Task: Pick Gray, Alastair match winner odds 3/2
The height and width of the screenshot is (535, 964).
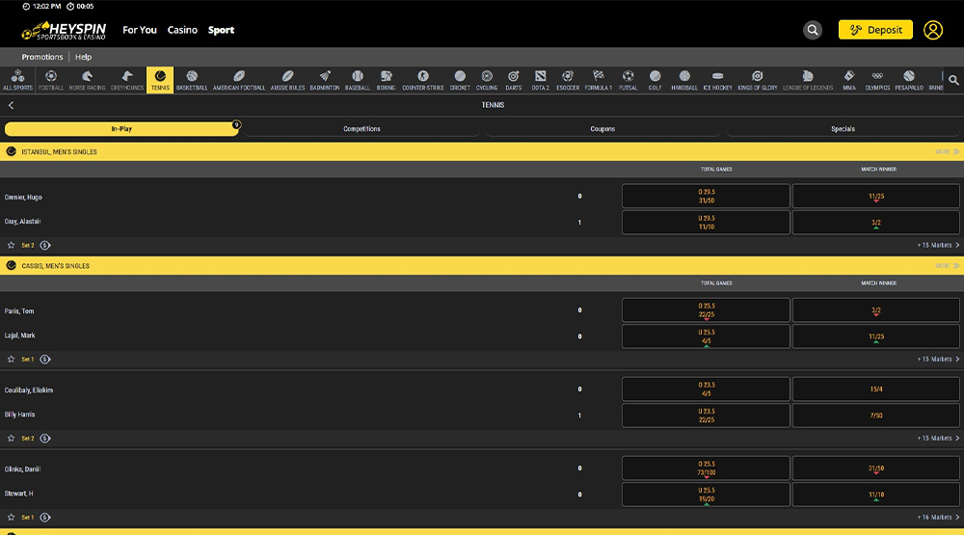Action: (875, 223)
